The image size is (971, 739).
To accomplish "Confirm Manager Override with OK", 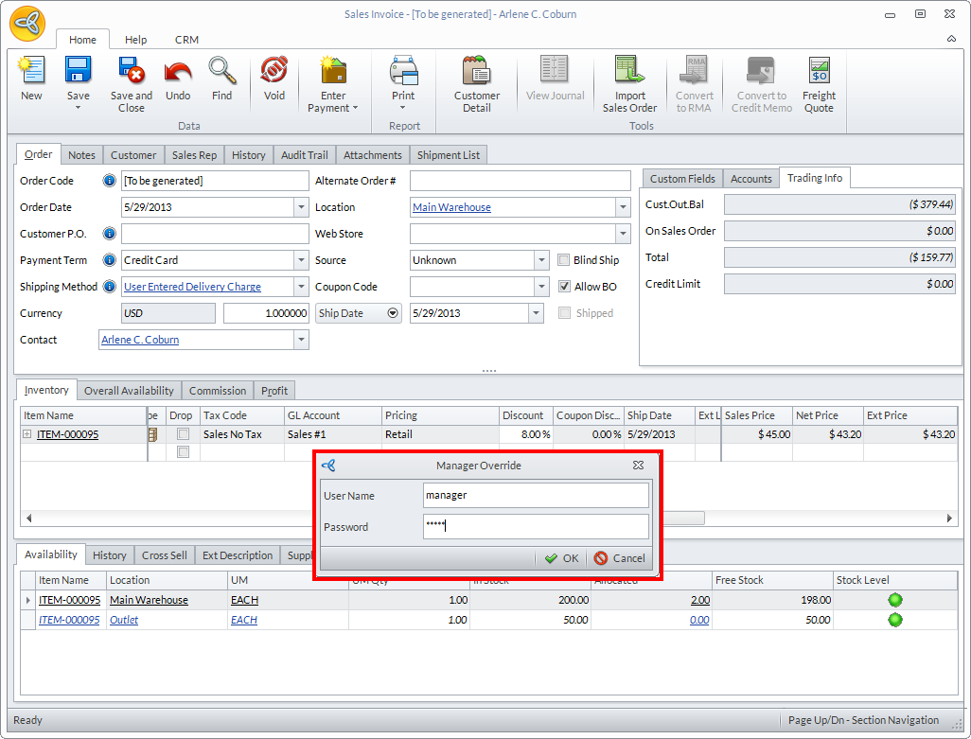I will pos(562,558).
